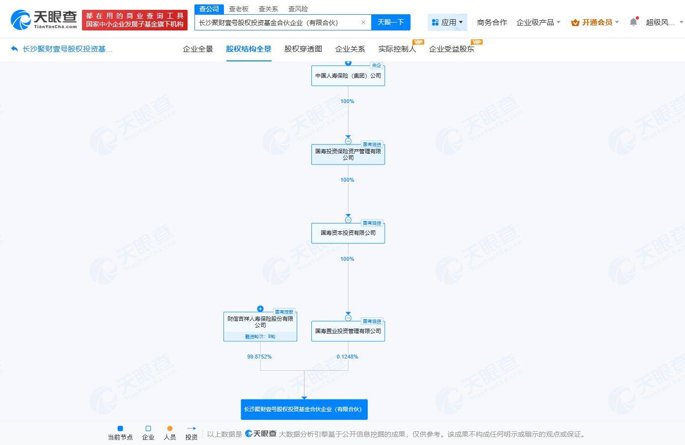Open the 中国人寿保险（集团）公司 node
Screen dimensions: 685x445
point(348,76)
